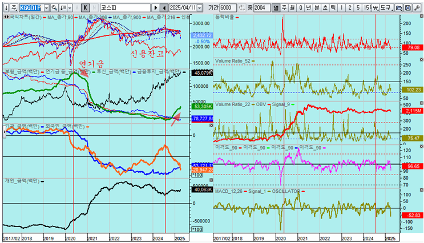Select the 년 yearly period button
The image size is (424, 243).
(309, 7)
